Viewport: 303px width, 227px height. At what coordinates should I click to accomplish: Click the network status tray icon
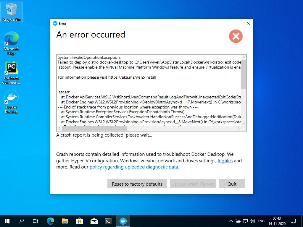point(245,221)
